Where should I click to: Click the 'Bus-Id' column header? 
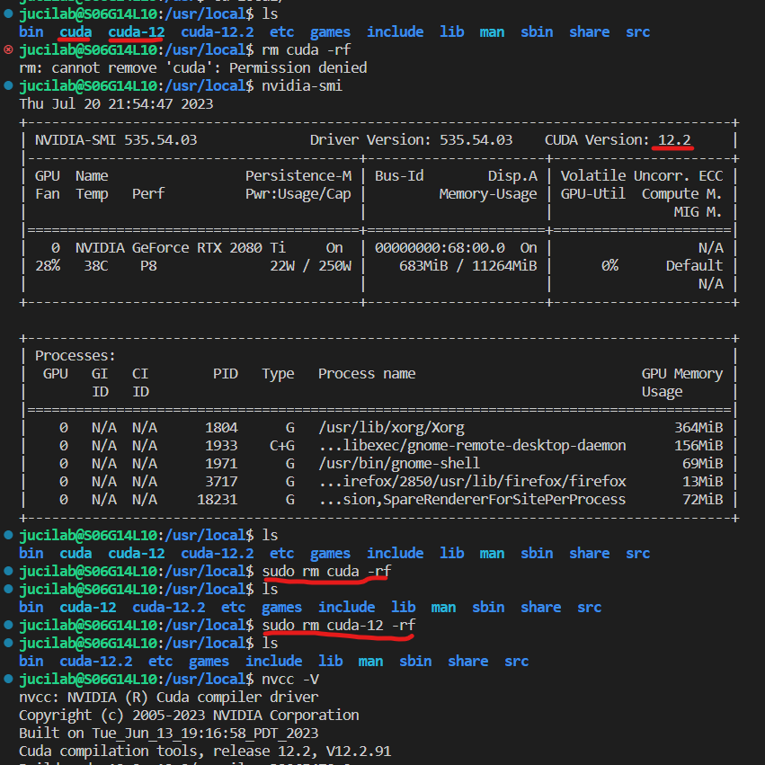tap(399, 176)
